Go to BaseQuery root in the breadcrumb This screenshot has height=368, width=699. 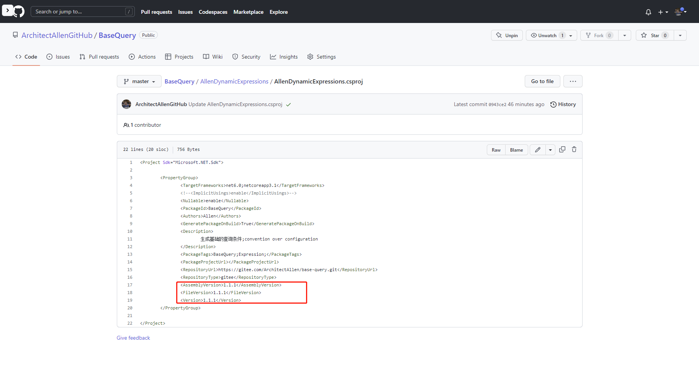tap(179, 81)
